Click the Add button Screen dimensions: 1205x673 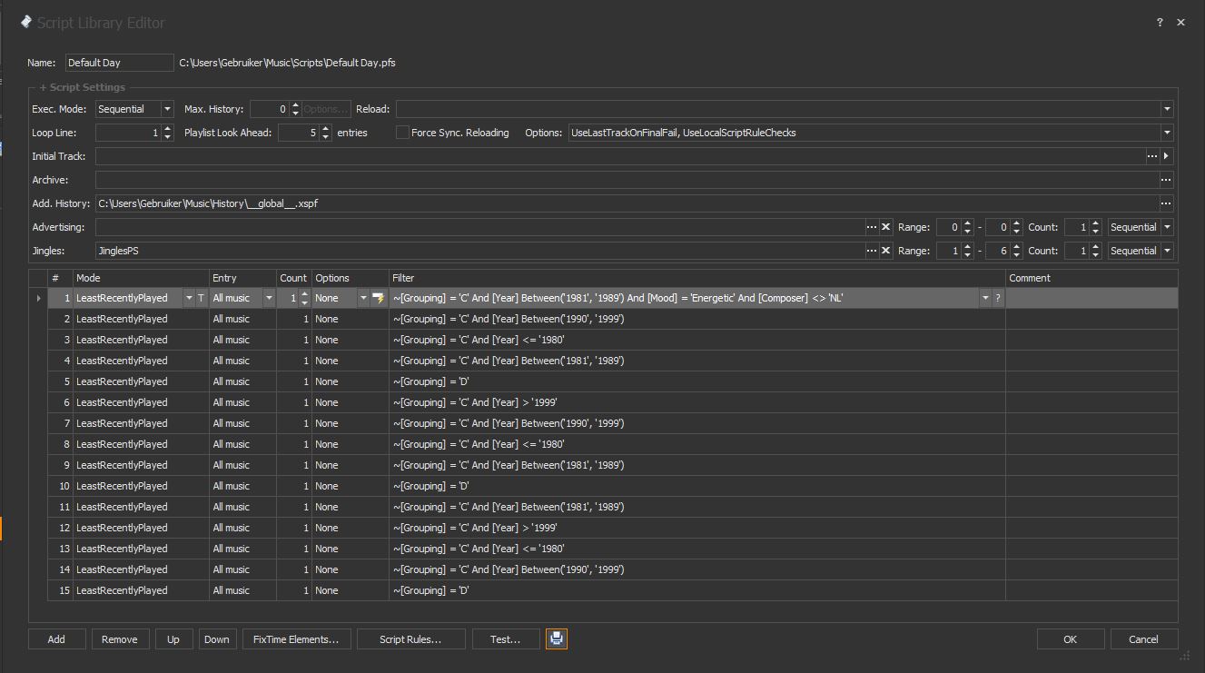(56, 639)
